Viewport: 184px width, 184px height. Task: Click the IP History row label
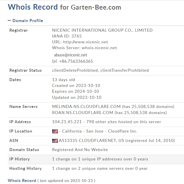tap(20, 159)
